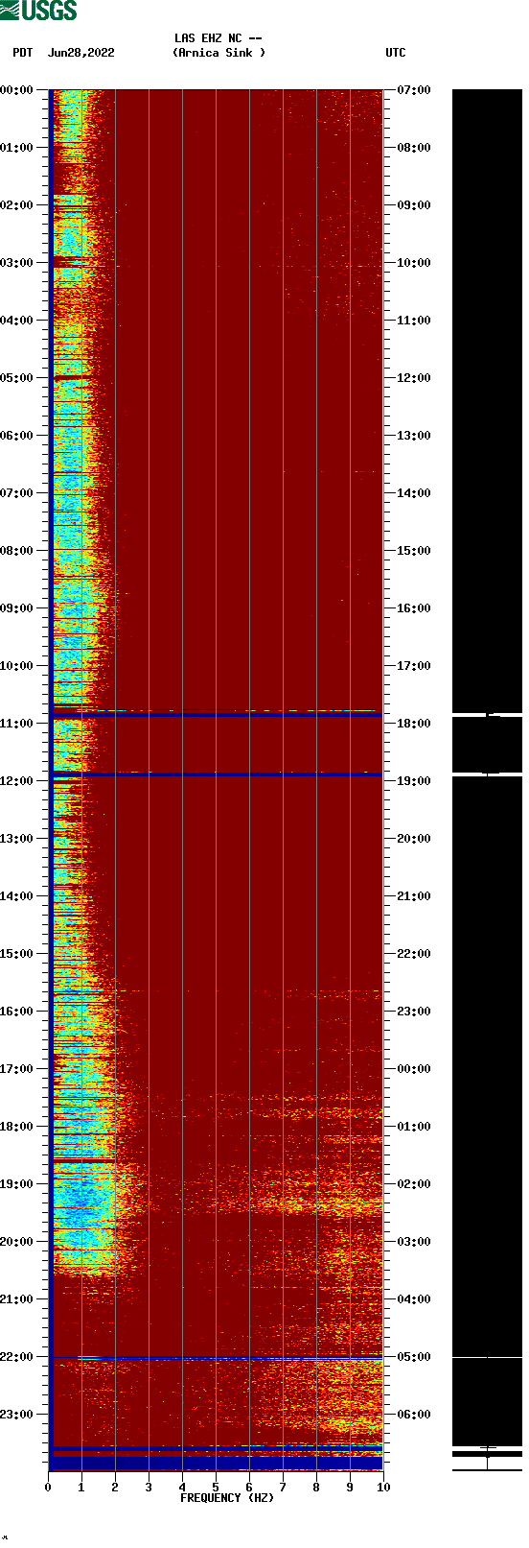The image size is (529, 1548).
Task: Click the 05:00 UTC time label
Action: 414,1357
